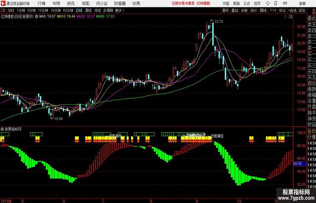Open the 发现 menu
The height and width of the screenshot is (203, 316).
(85, 3)
